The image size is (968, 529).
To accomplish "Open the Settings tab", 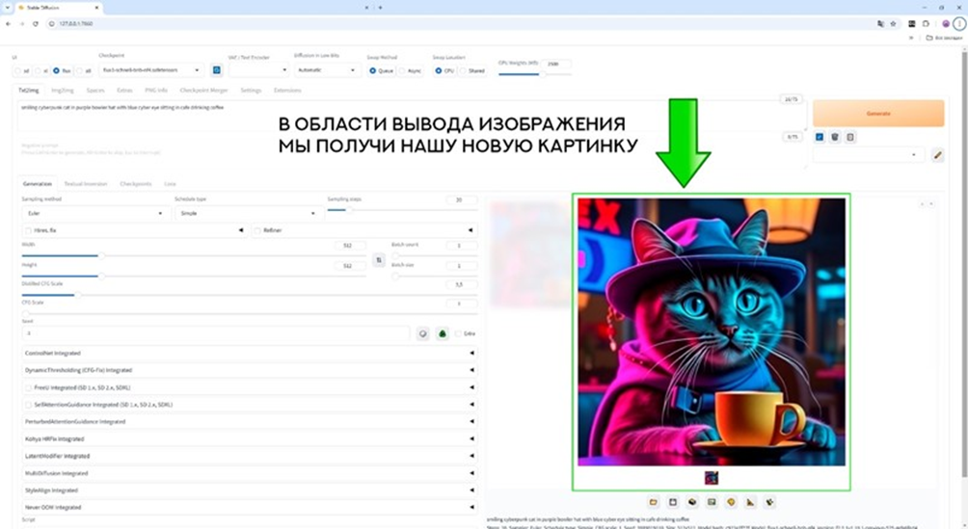I will 251,90.
